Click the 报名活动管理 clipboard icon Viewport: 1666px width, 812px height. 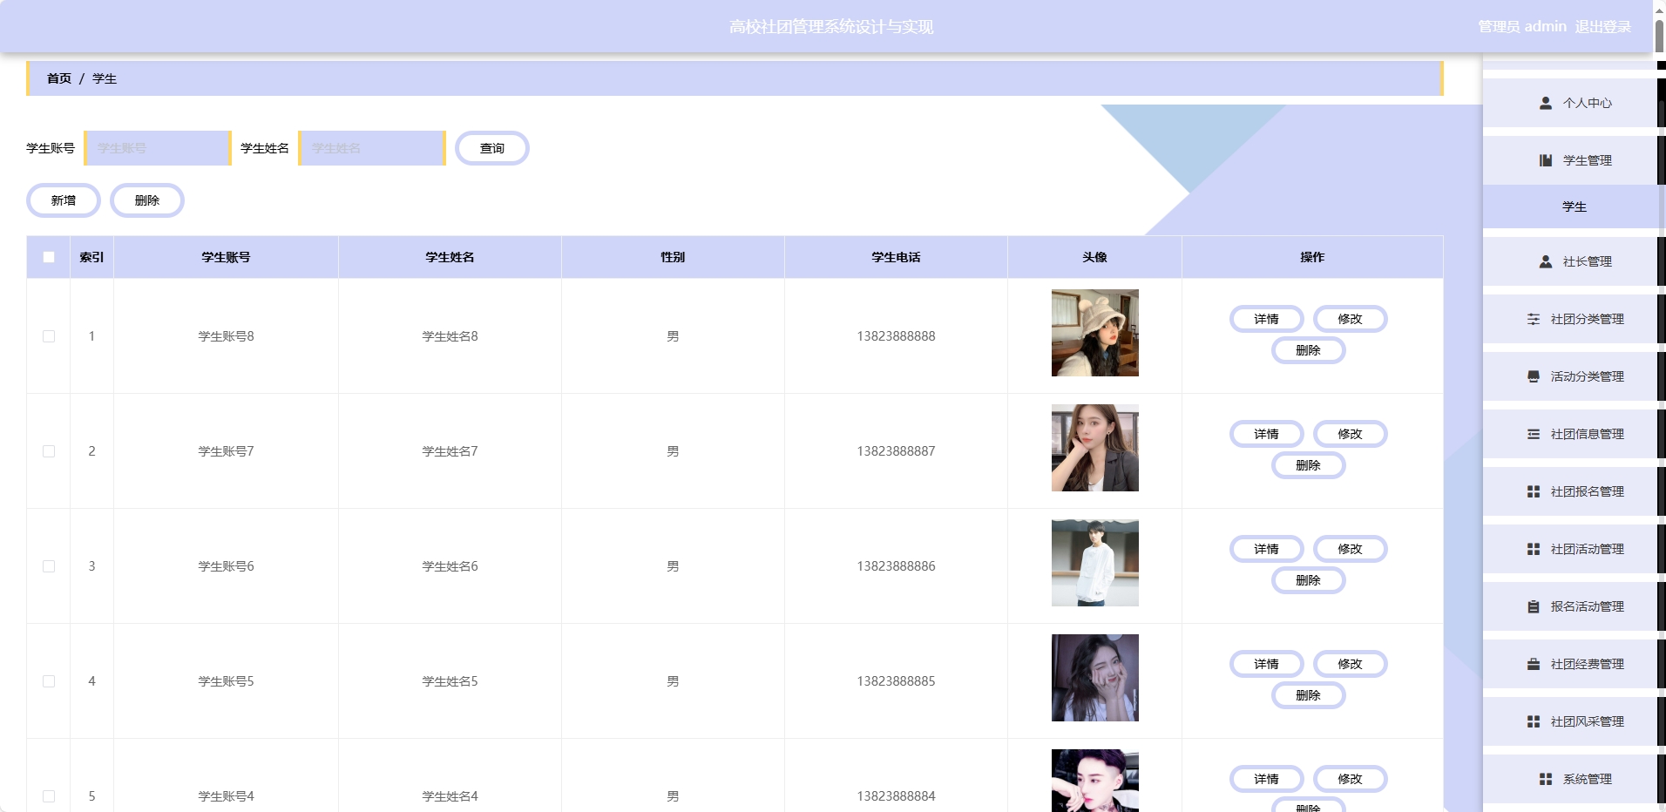(1533, 606)
